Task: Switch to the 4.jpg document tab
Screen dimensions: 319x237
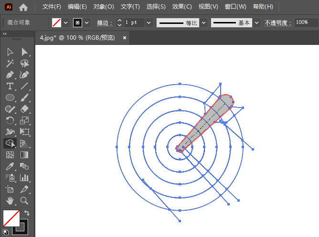Action: click(x=77, y=38)
